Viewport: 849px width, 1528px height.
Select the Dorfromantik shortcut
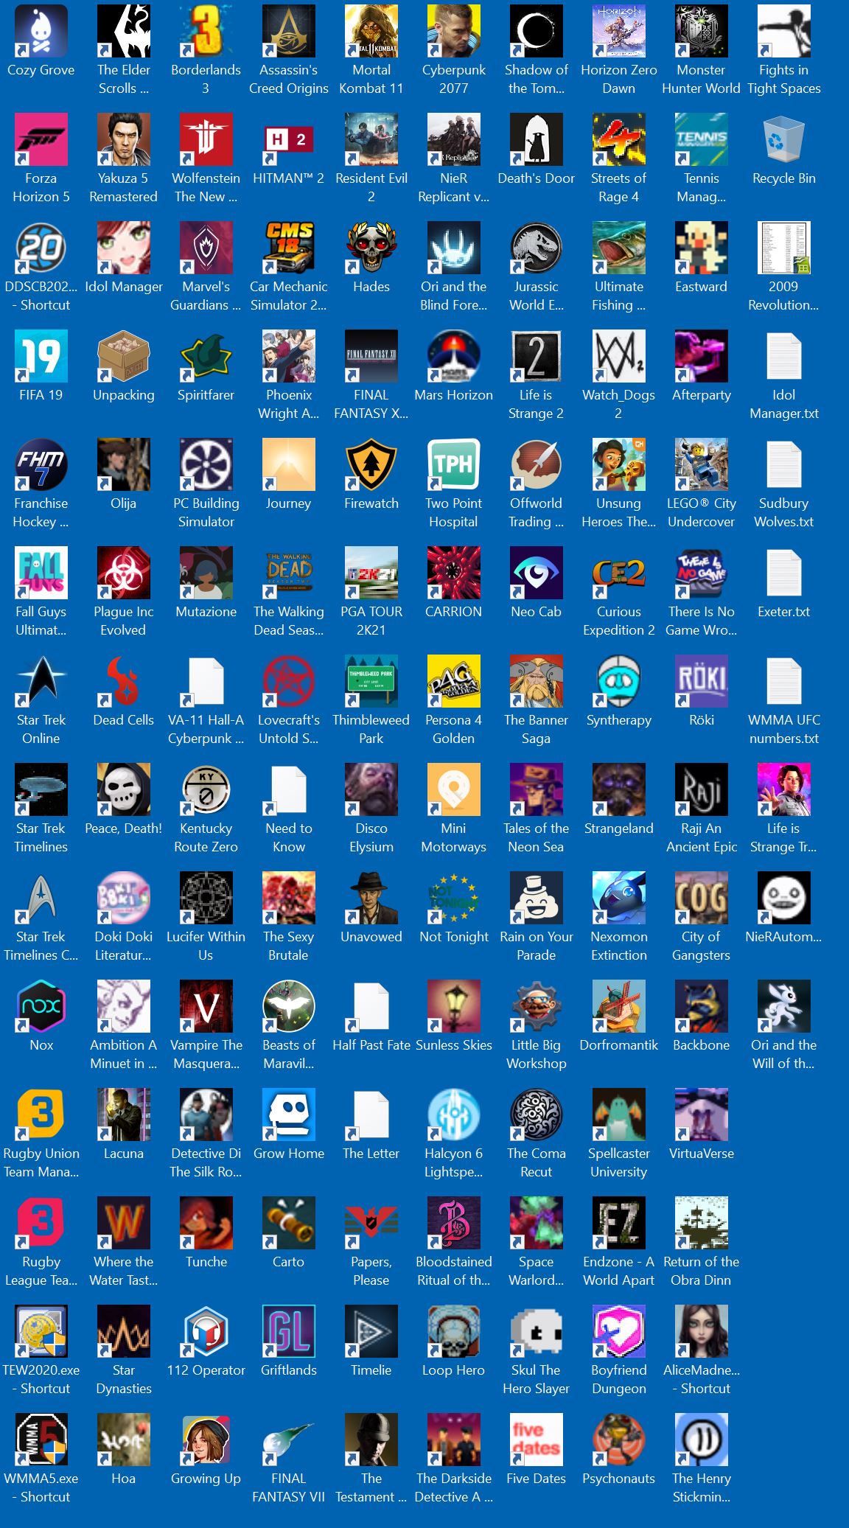click(619, 1006)
